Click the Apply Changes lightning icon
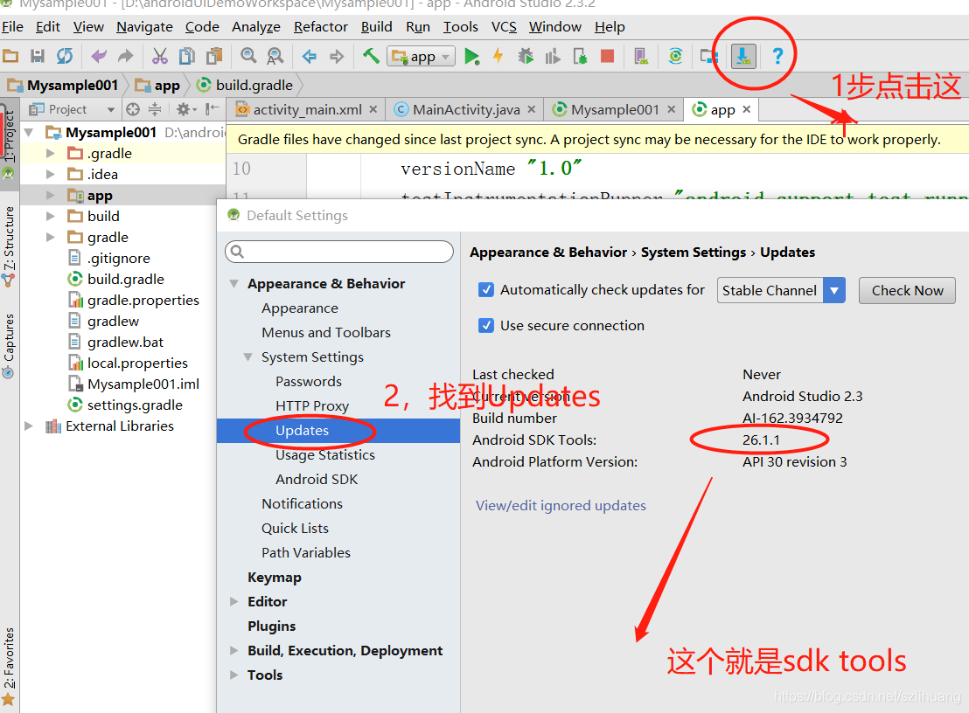The width and height of the screenshot is (969, 713). pyautogui.click(x=498, y=56)
